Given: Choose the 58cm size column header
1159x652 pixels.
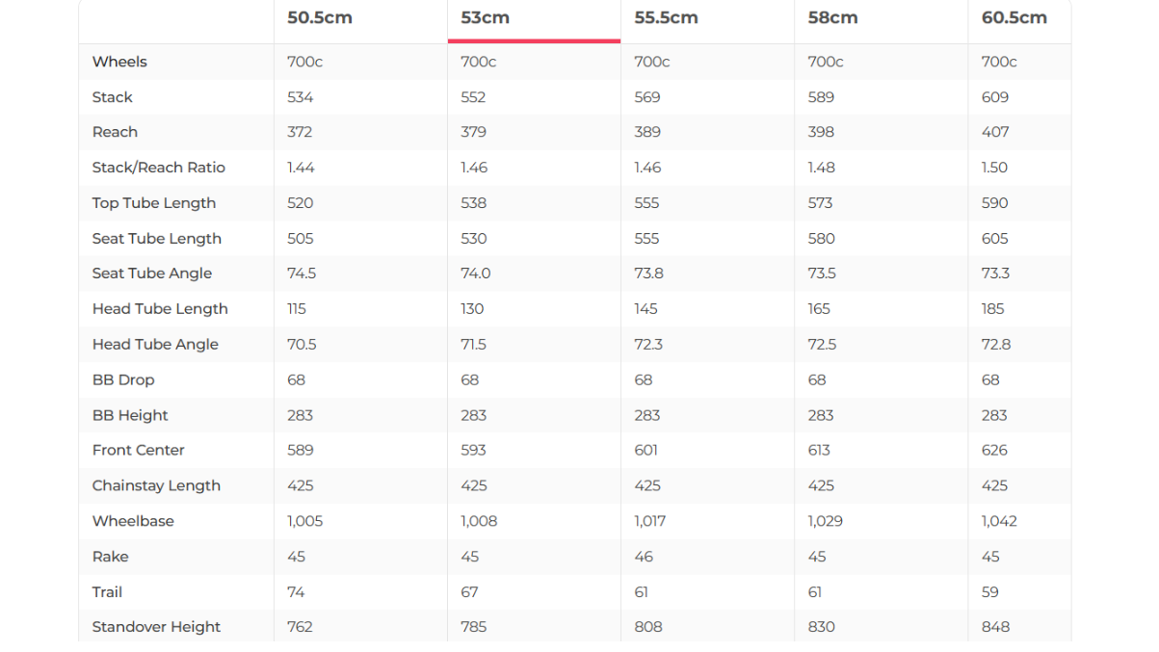Looking at the screenshot, I should 832,18.
